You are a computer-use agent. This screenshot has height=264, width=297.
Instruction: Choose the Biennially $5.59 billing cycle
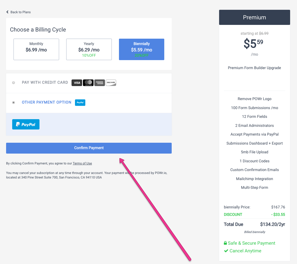(141, 50)
